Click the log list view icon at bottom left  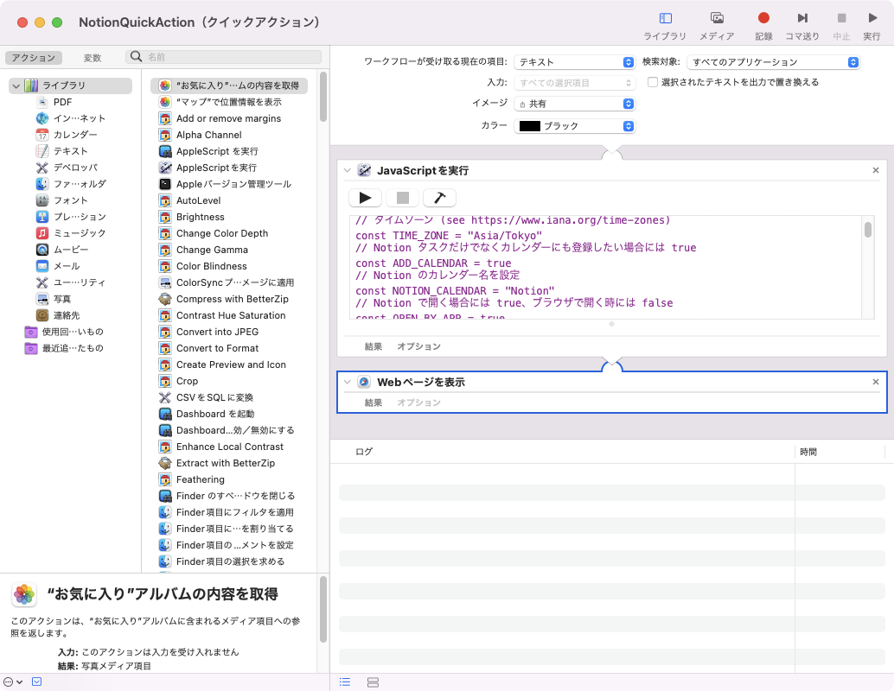point(344,681)
